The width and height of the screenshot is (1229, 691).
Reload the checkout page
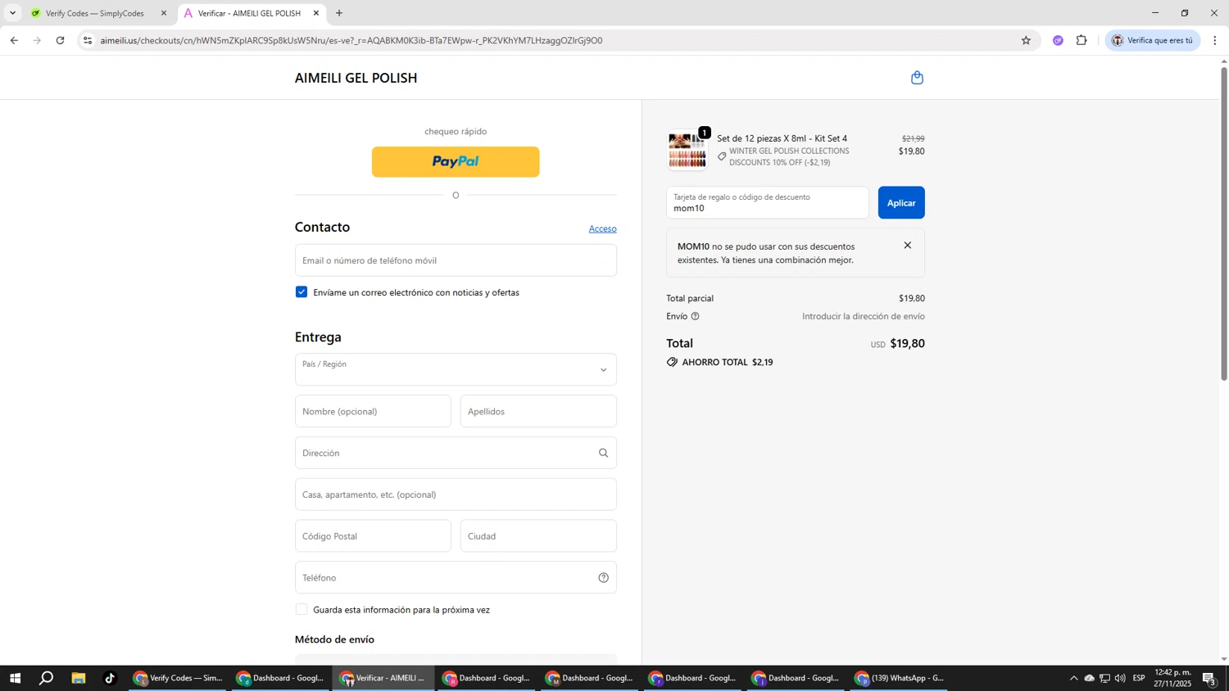pyautogui.click(x=60, y=40)
